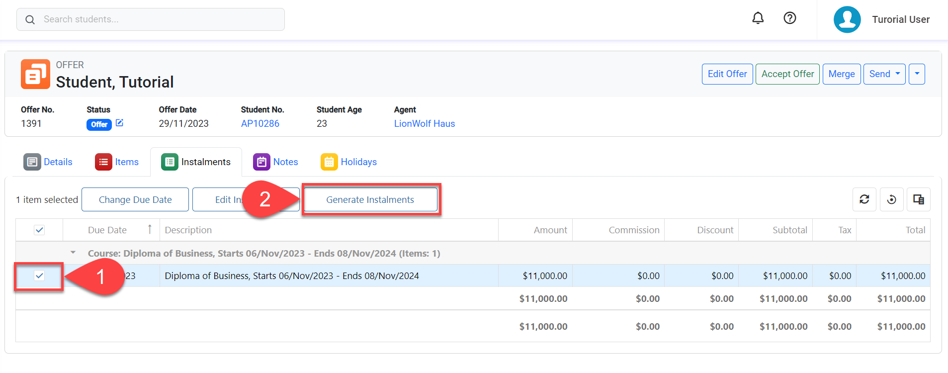Open the help question mark icon
The image size is (948, 373).
pos(789,18)
